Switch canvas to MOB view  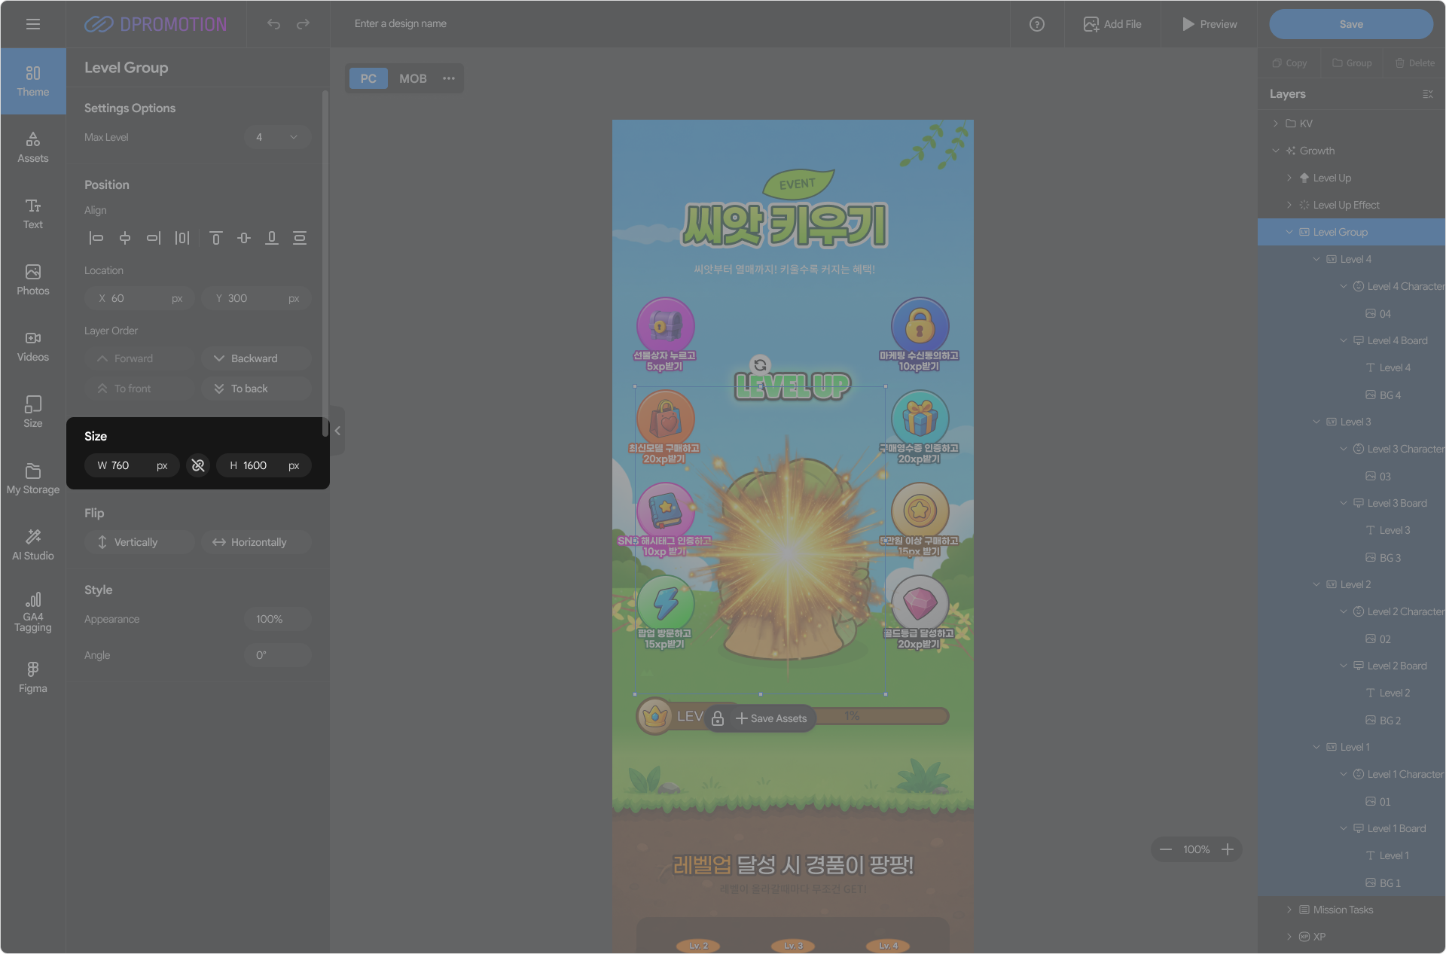[x=413, y=78]
